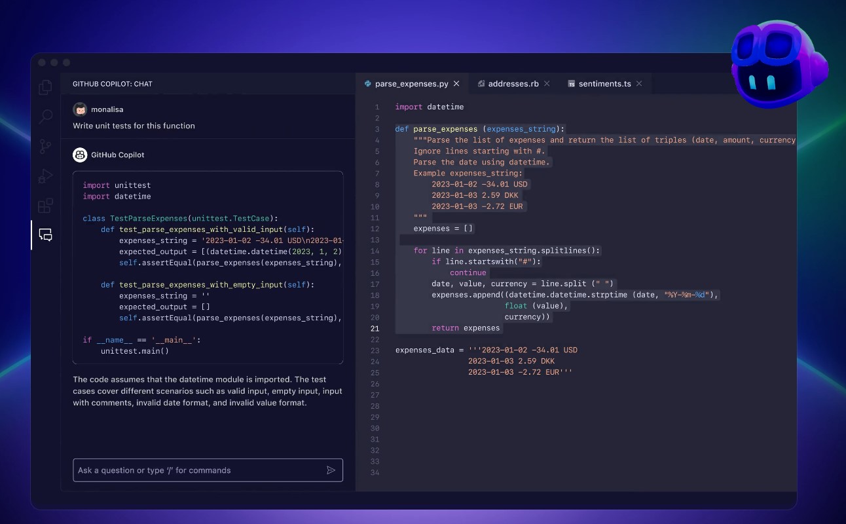This screenshot has width=846, height=524.
Task: Close the parse_expenses.py tab
Action: point(456,84)
